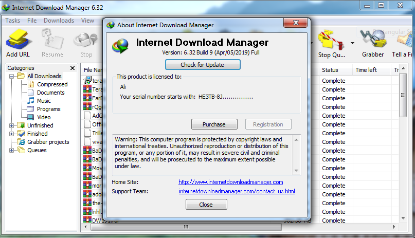This screenshot has width=415, height=238.
Task: Click the Tell a Friend icon
Action: (405, 40)
